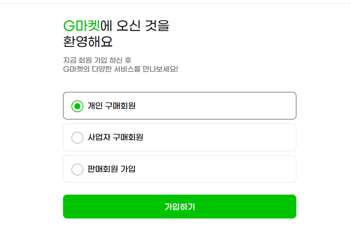Switch membership to seller by clicking 판매회원 가입
The height and width of the screenshot is (234, 351).
(179, 169)
